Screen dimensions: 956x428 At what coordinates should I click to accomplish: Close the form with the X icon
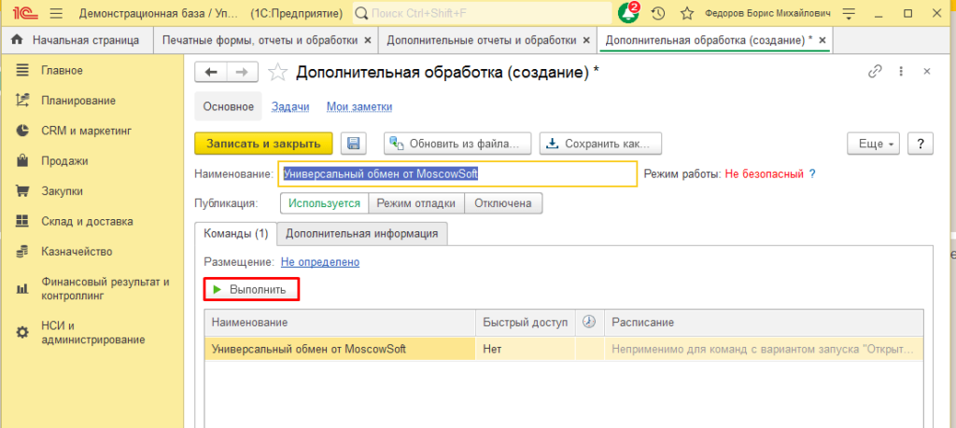tap(927, 72)
